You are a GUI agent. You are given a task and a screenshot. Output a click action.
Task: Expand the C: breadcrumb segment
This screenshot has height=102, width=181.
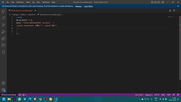tap(10, 14)
